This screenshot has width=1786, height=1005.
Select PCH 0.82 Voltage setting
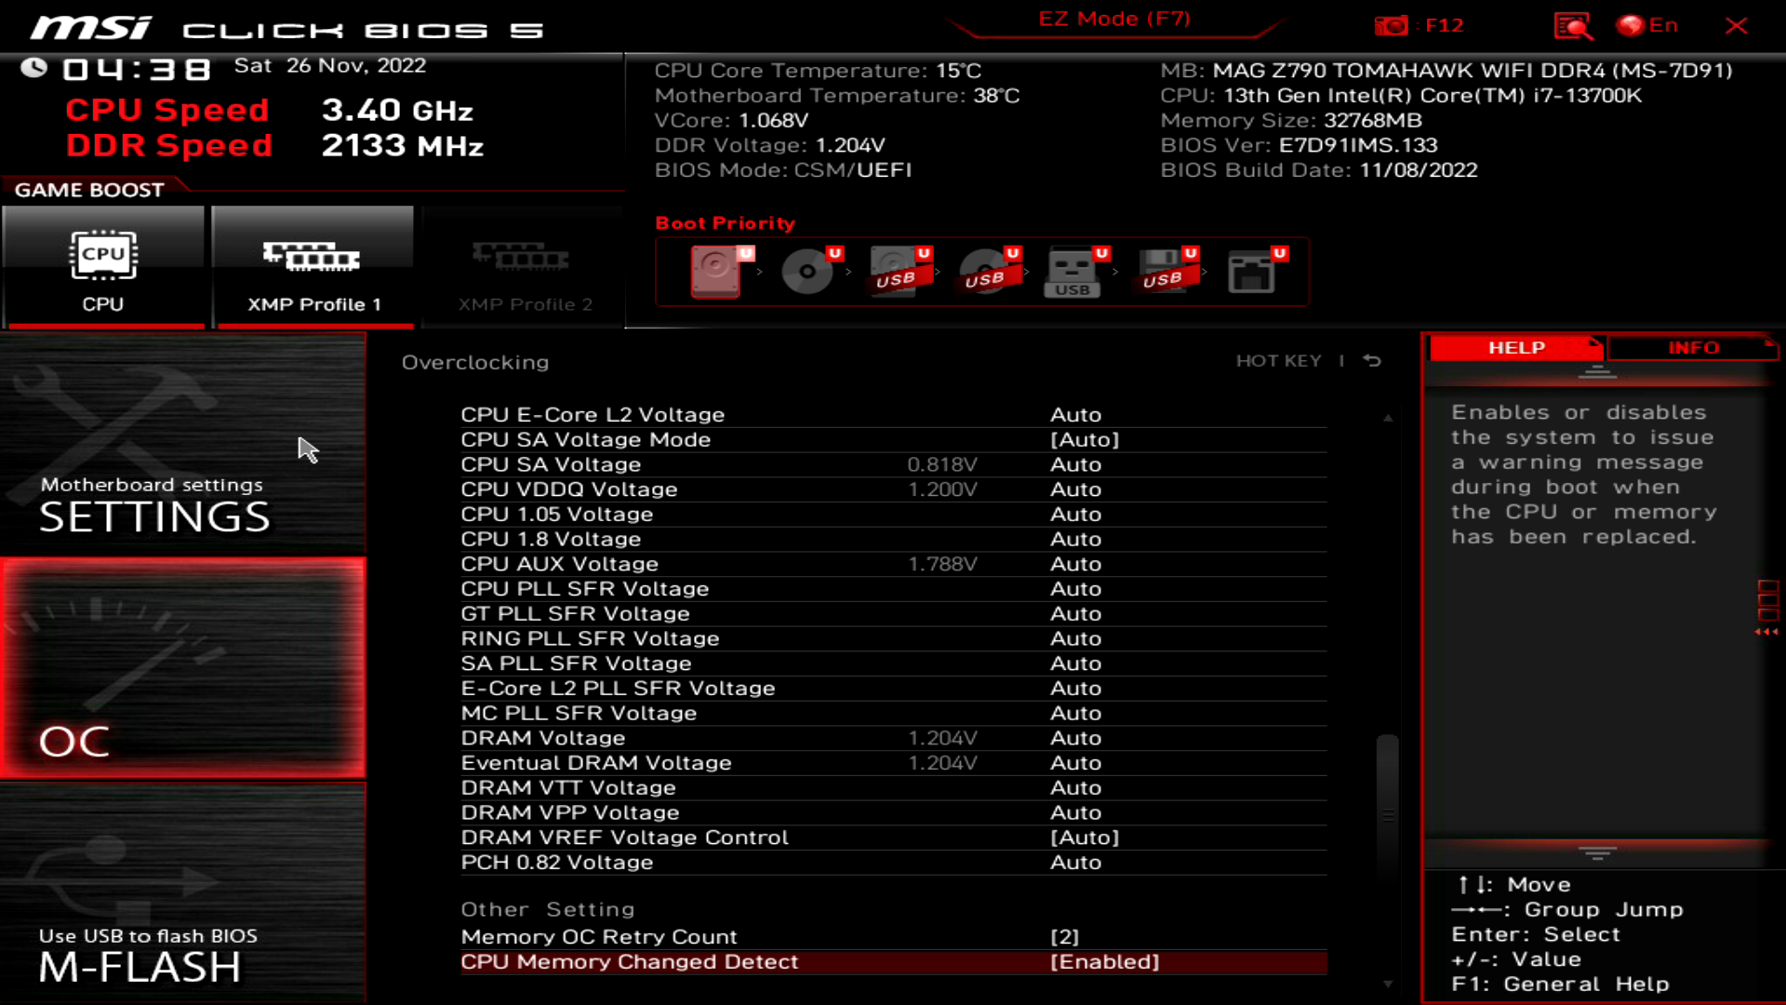(894, 863)
